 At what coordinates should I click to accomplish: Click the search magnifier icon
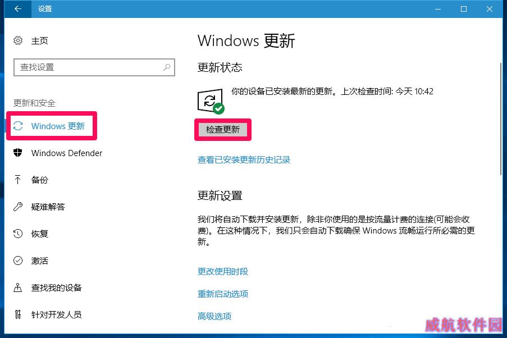point(167,67)
